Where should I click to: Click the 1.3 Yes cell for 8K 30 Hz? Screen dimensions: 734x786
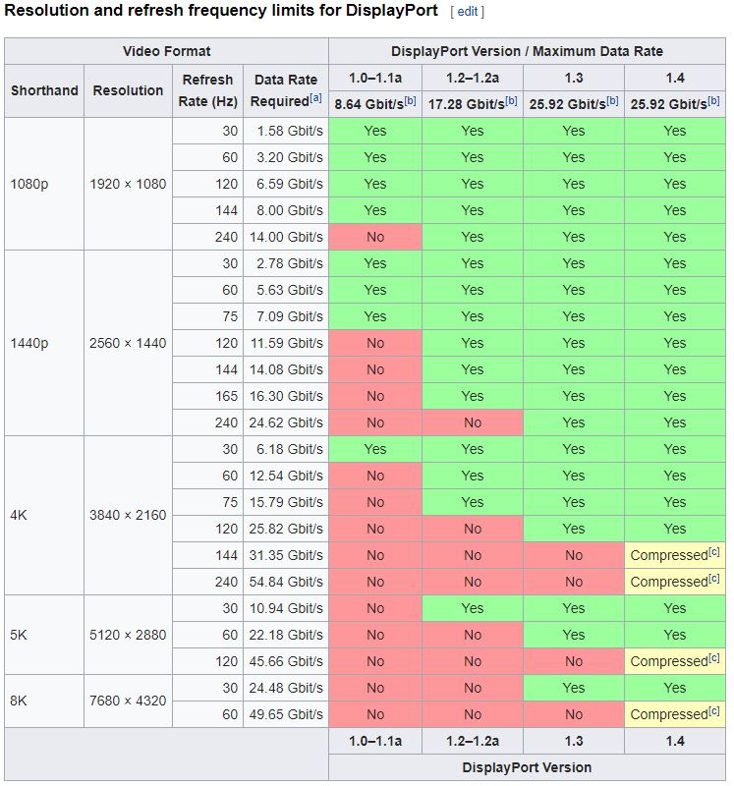point(574,688)
